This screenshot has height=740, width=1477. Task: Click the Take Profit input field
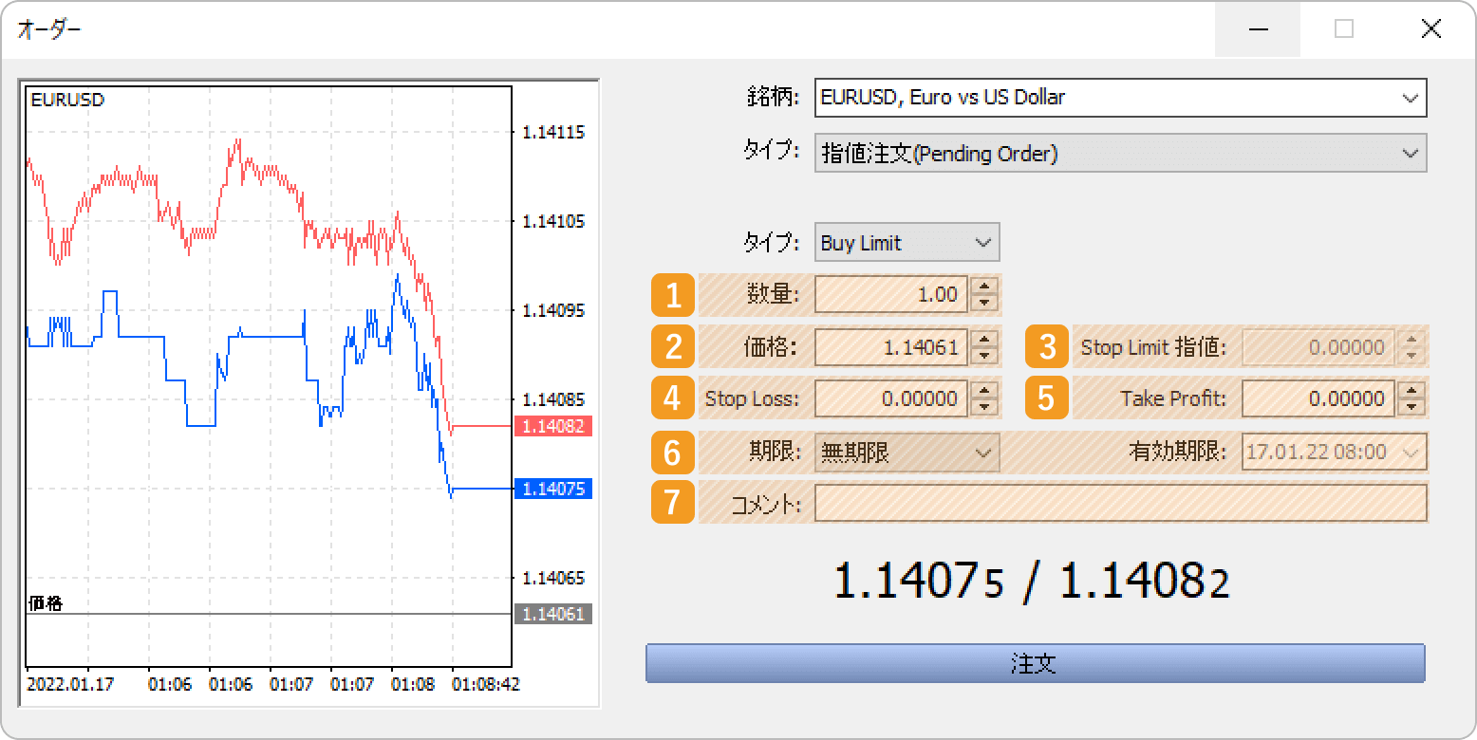tap(1319, 398)
